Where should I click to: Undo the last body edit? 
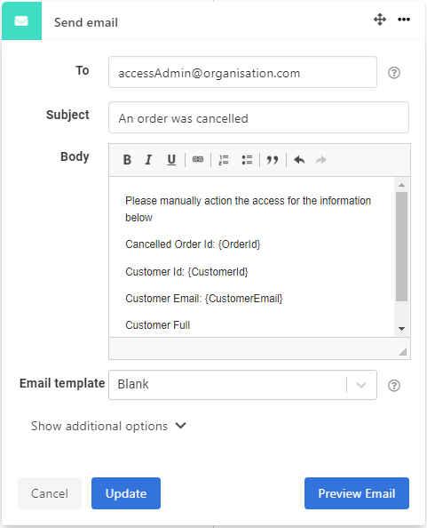click(299, 160)
